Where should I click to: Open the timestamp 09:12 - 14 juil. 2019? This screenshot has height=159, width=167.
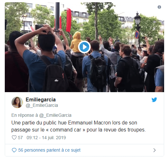click(46, 138)
